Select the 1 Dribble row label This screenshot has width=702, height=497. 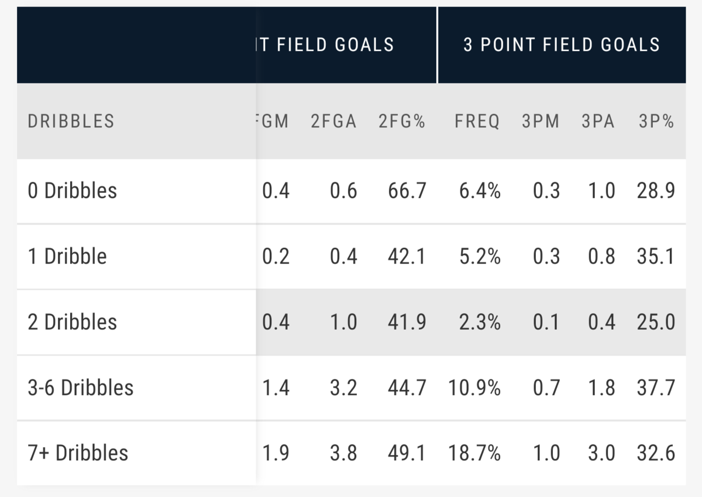(67, 256)
